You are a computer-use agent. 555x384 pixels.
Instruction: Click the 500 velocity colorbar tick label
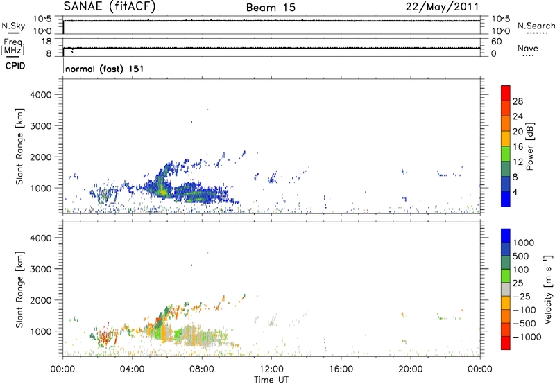[x=520, y=256]
